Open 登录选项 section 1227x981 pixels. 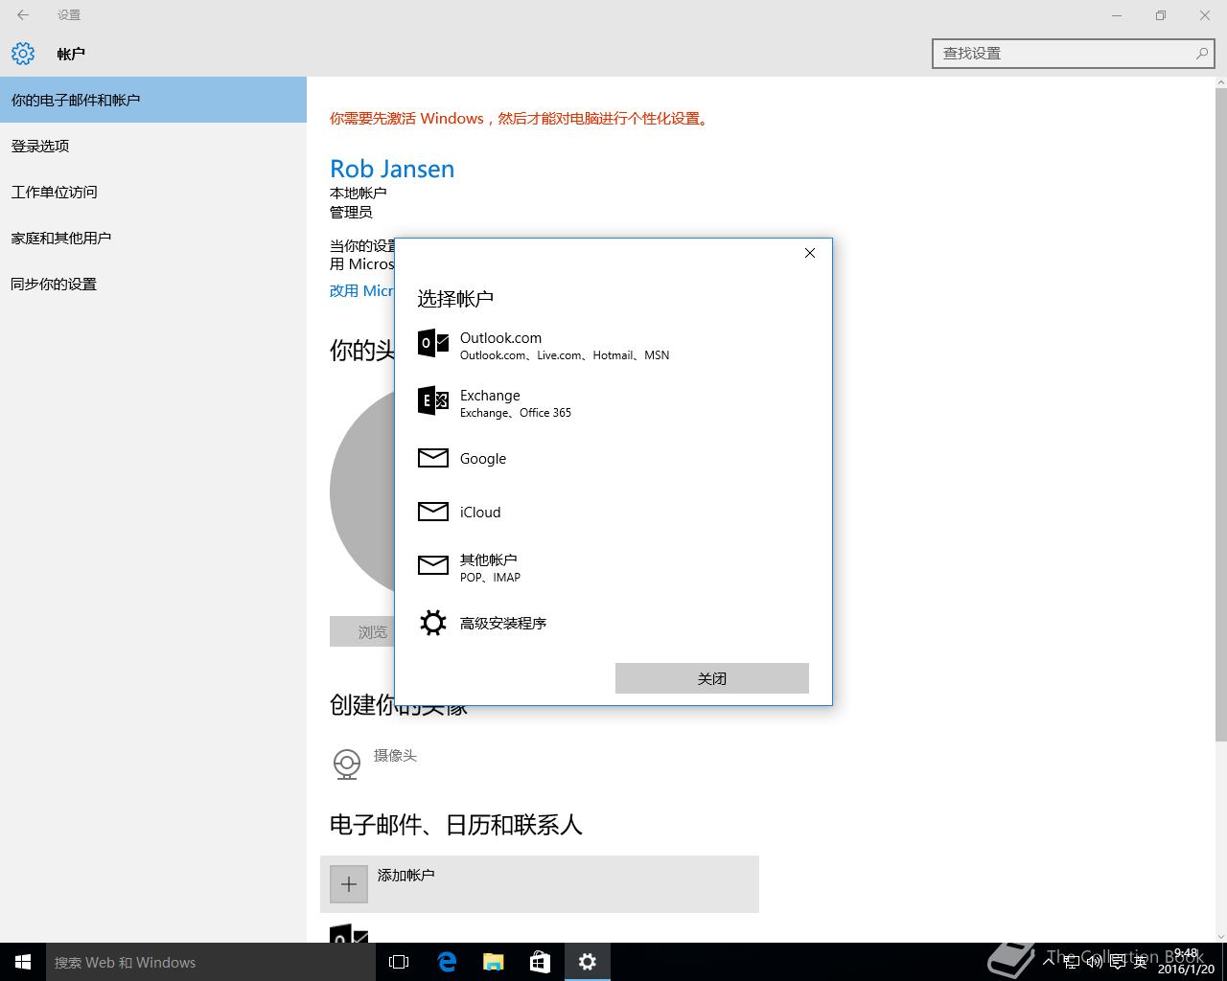153,146
